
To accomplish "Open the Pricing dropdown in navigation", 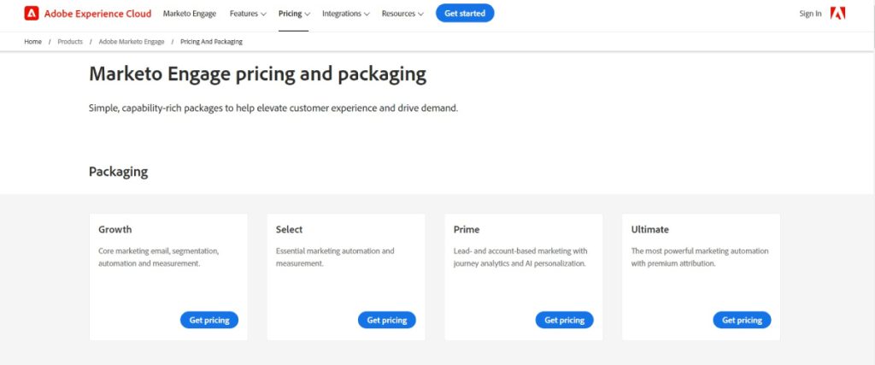I will 294,14.
